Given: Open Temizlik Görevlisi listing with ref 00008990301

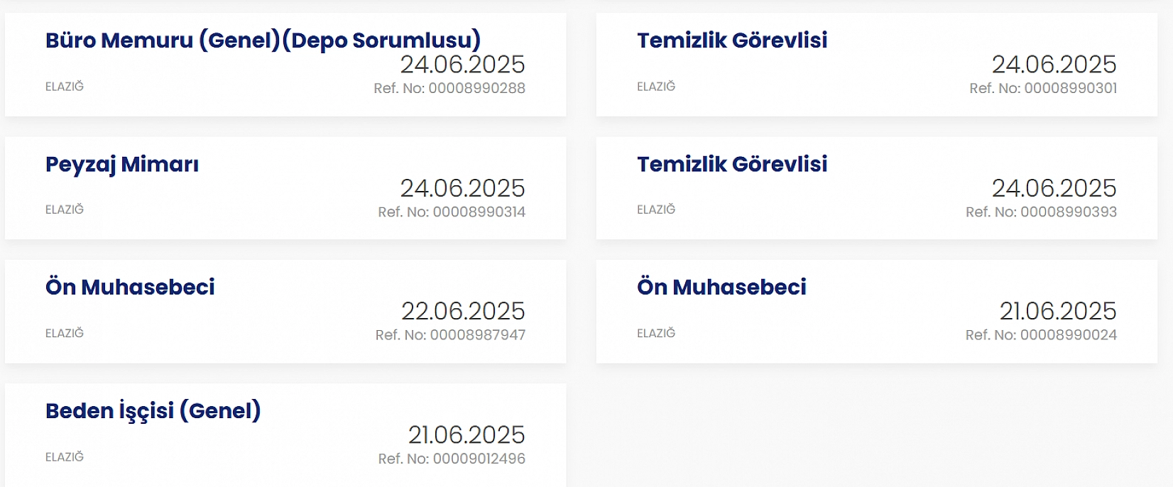Looking at the screenshot, I should point(732,40).
